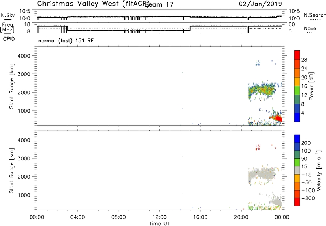Click 'Slant Range [km]' label of power panel
Screen dimensions: 326x226
click(11, 86)
